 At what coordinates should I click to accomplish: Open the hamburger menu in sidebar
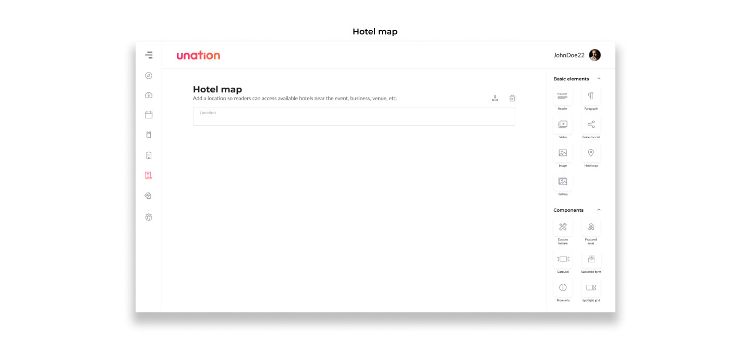(149, 55)
